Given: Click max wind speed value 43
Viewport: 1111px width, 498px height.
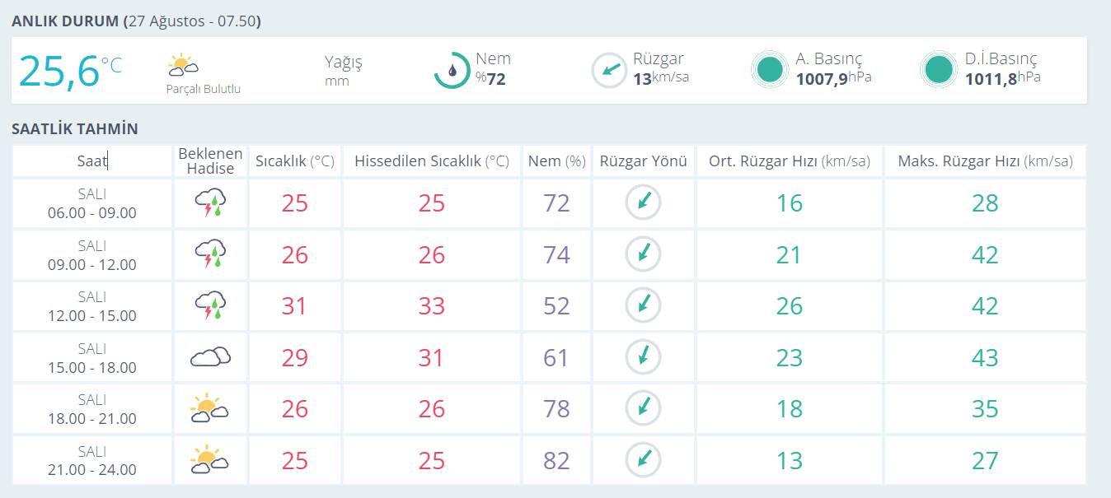Looking at the screenshot, I should (x=985, y=357).
